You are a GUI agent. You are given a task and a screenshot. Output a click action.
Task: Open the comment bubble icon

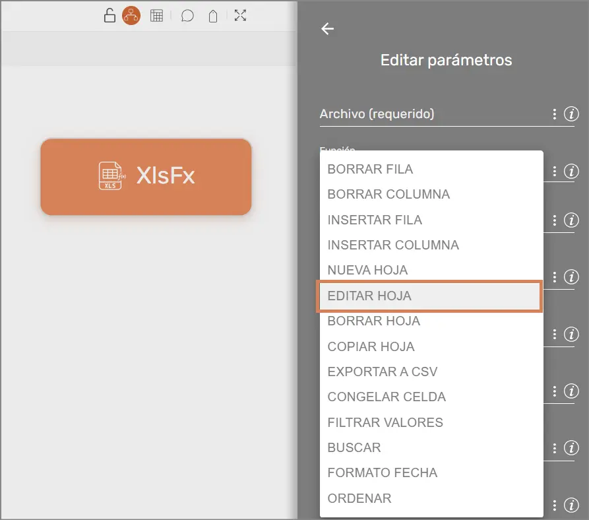click(187, 16)
